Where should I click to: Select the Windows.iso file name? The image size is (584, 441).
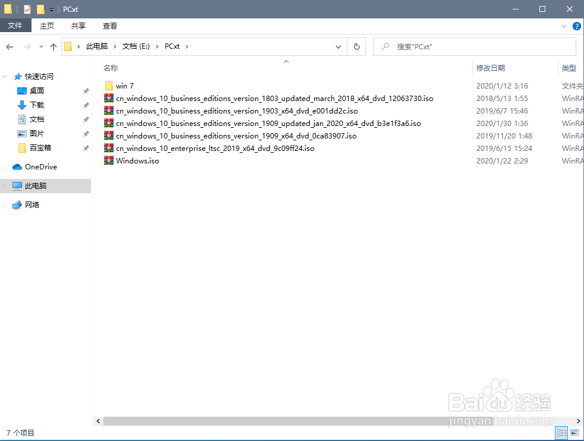click(137, 161)
